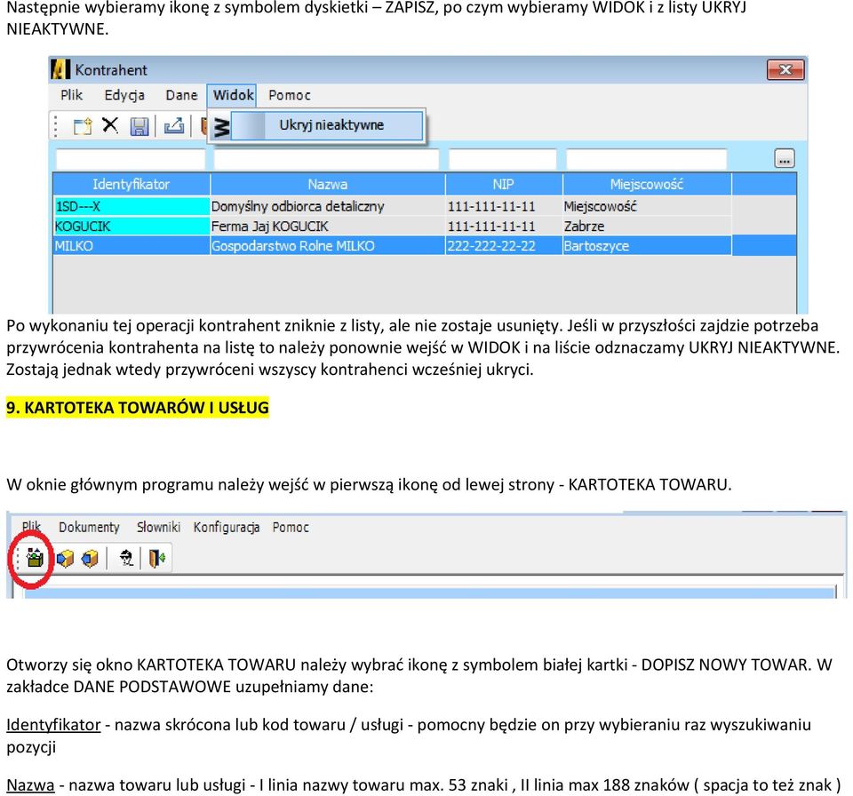Click the export arrow icon in Kontrahent toolbar
Image resolution: width=853 pixels, height=796 pixels.
pos(174,126)
